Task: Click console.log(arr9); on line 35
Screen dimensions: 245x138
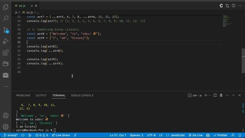Action: (x=42, y=59)
